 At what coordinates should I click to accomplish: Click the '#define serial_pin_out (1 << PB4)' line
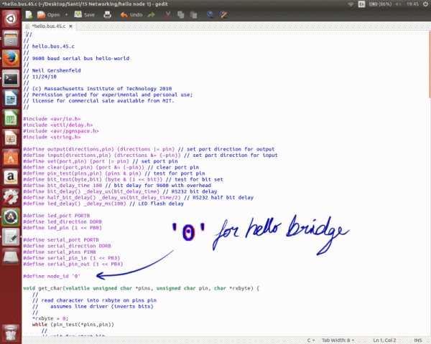73,264
